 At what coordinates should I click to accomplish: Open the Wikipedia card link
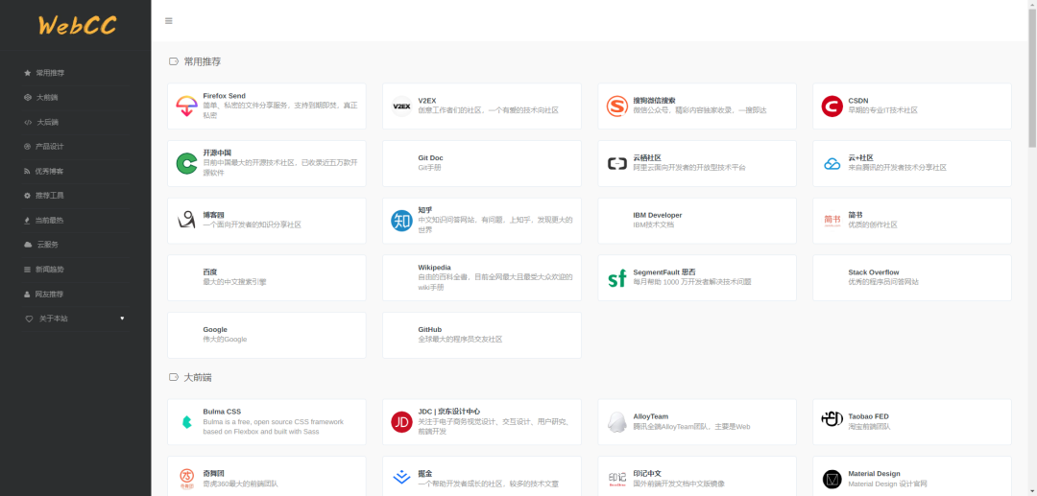click(482, 278)
